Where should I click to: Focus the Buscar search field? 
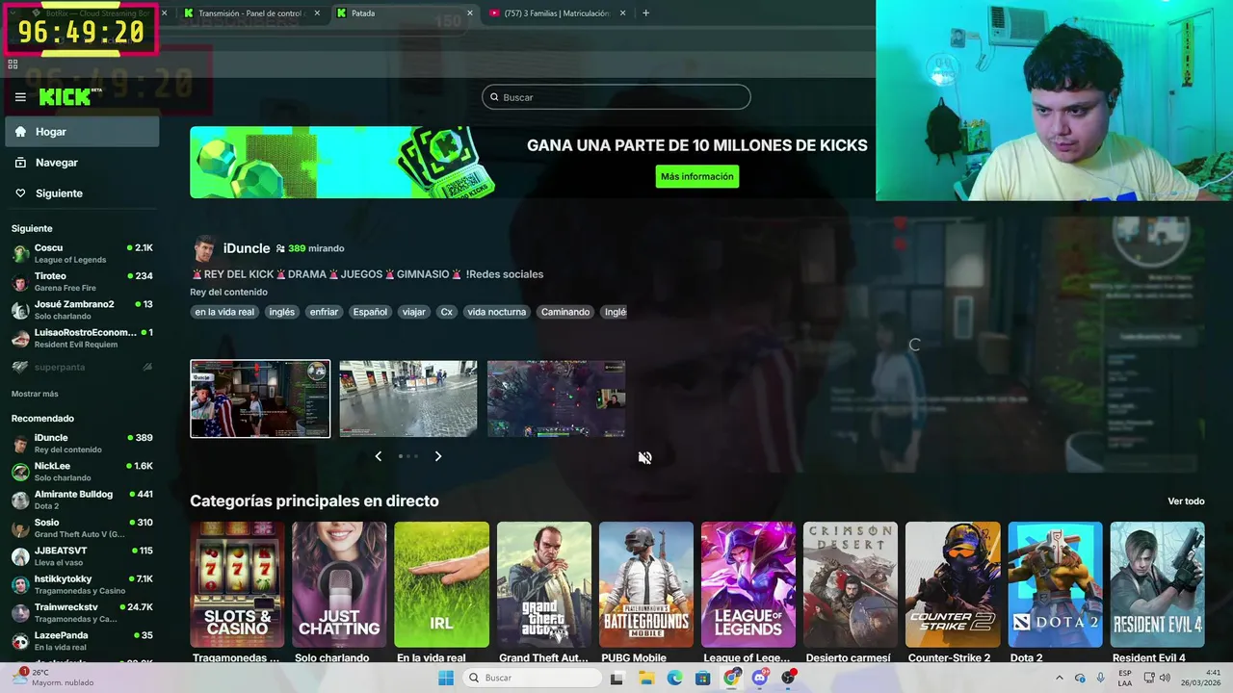(x=616, y=97)
